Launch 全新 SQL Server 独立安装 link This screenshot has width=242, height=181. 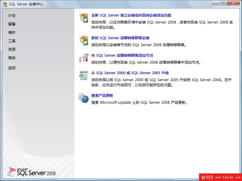tap(131, 15)
